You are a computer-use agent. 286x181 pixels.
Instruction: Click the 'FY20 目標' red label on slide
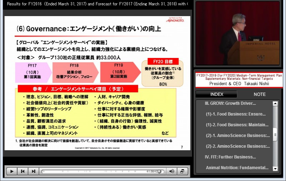pyautogui.click(x=163, y=62)
